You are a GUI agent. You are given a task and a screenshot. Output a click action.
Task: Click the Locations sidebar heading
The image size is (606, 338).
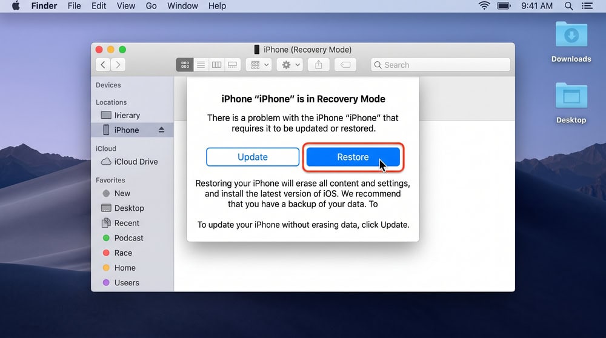coord(112,102)
